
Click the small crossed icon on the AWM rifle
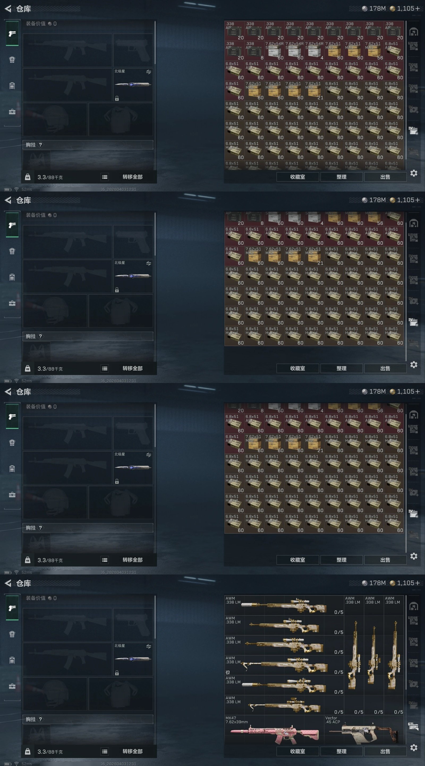(228, 672)
